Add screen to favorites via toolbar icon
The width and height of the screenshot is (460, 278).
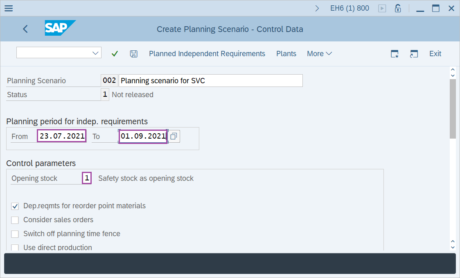[x=394, y=53]
